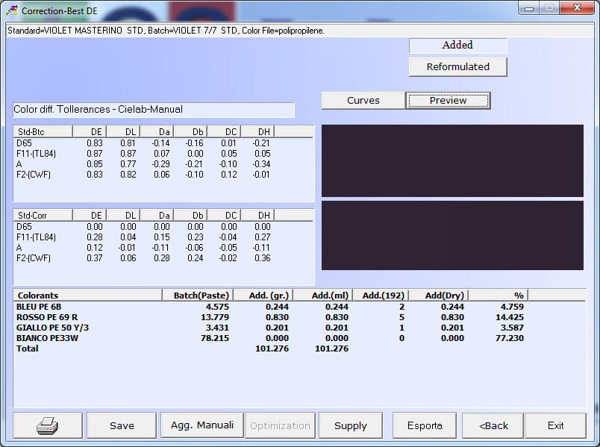
Task: Click the % column header
Action: (499, 296)
